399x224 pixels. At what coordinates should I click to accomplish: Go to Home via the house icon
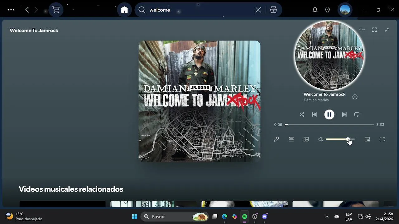pos(124,10)
